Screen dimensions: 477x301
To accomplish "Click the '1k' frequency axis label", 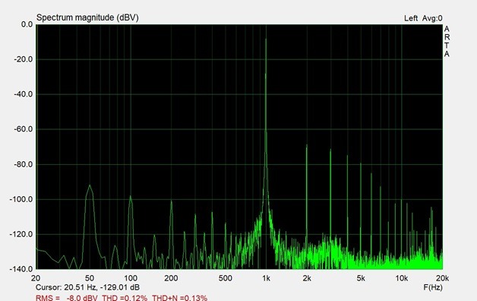I will [x=266, y=278].
